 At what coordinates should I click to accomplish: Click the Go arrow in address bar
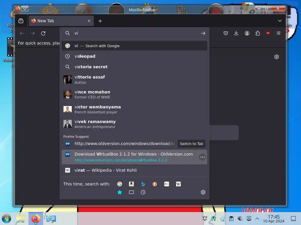pos(203,33)
